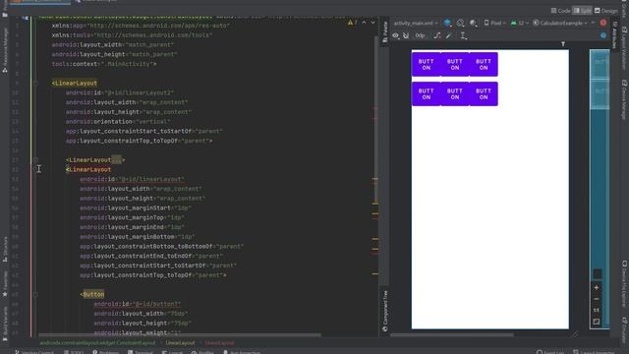Open the Device File Explorer panel
The height and width of the screenshot is (354, 629).
point(625,283)
